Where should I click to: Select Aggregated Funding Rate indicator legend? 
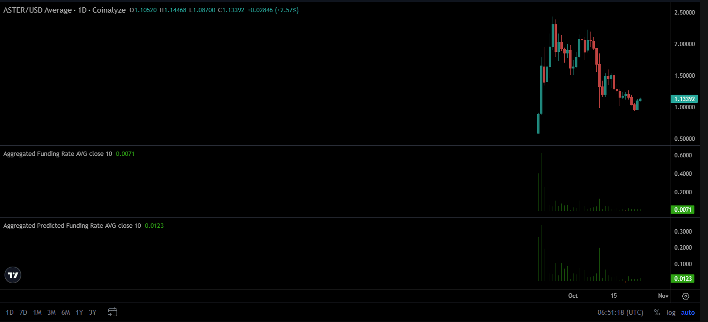point(57,154)
